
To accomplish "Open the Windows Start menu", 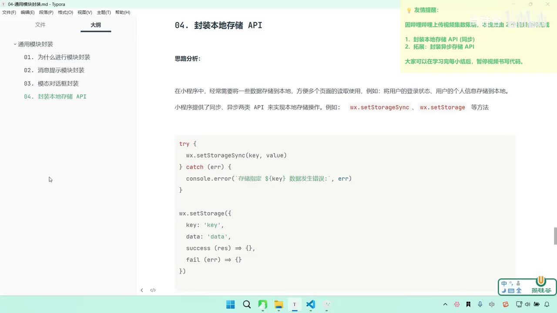I will (231, 304).
